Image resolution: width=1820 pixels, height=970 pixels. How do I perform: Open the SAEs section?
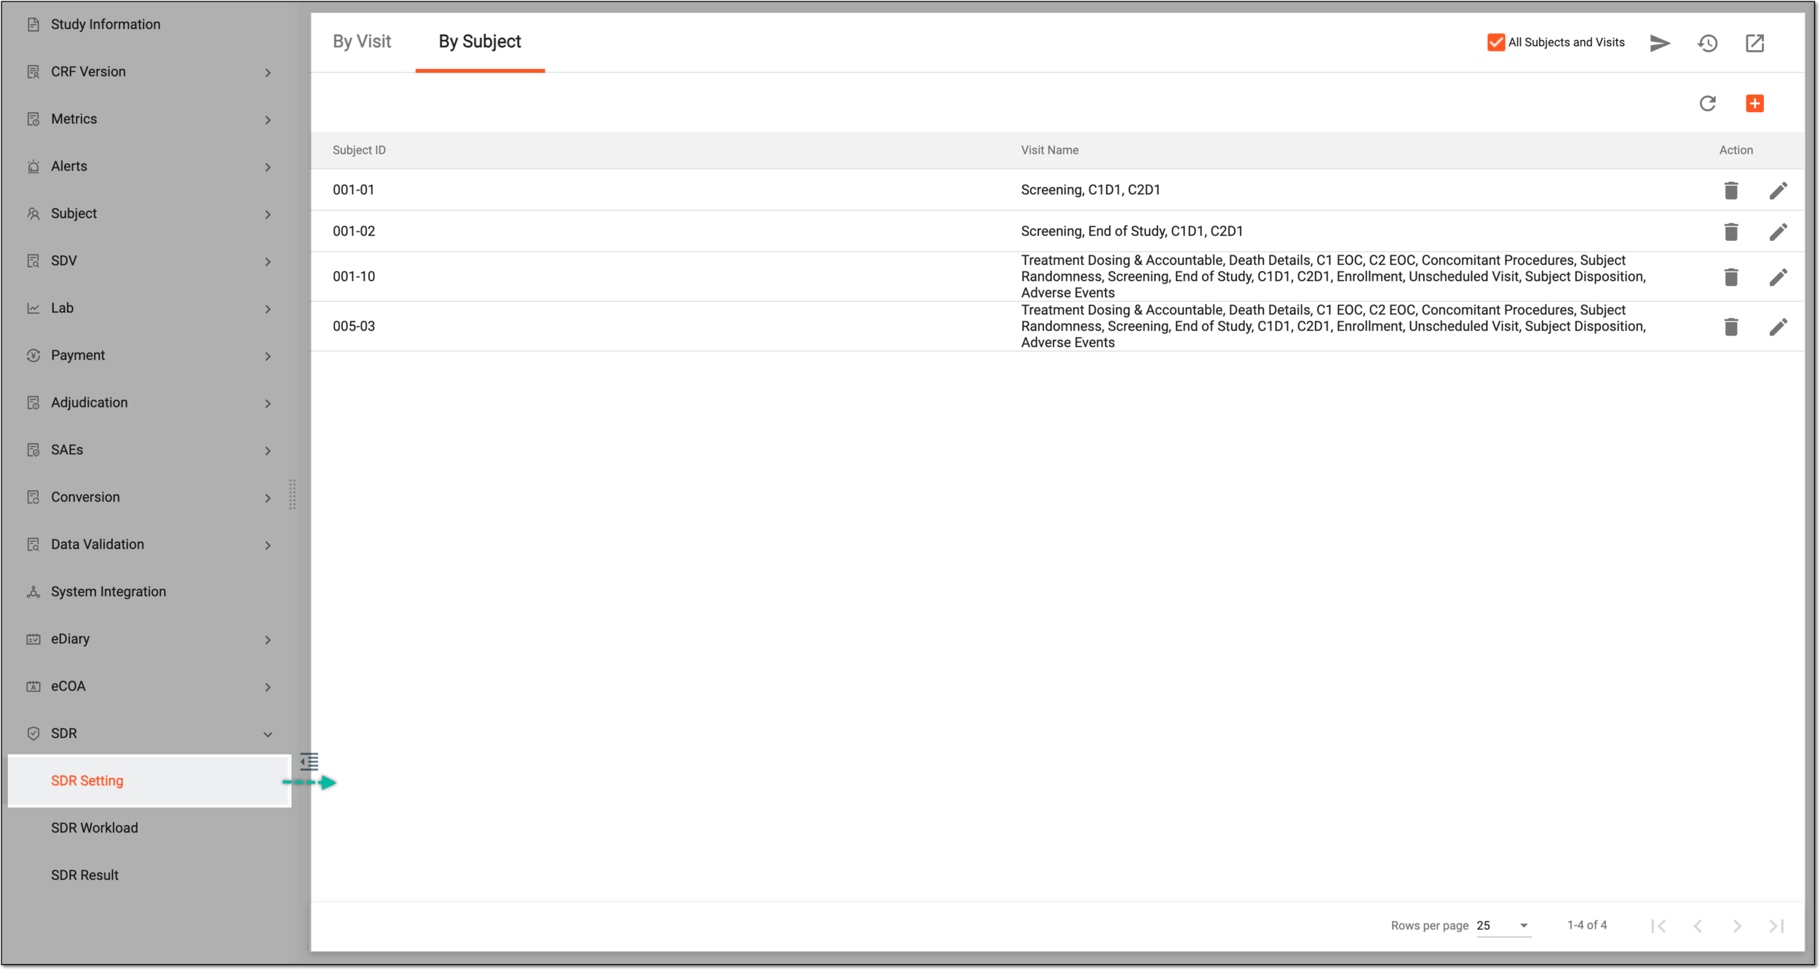point(67,450)
